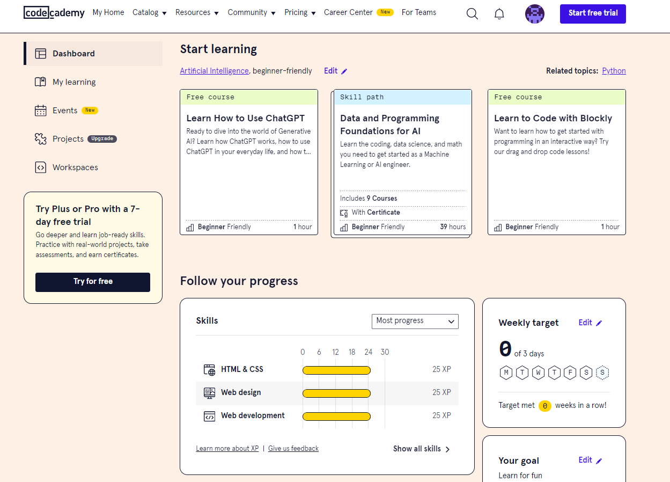This screenshot has width=670, height=482.
Task: Click the HTML & CSS skill icon
Action: point(209,369)
